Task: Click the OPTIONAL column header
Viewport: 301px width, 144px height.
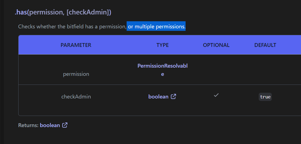Action: (x=216, y=45)
